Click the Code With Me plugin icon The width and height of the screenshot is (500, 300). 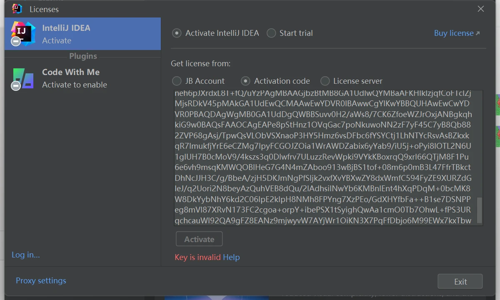point(23,78)
